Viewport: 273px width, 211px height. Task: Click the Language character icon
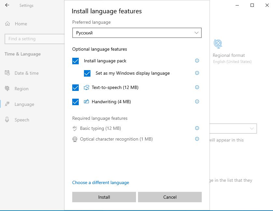(x=7, y=104)
